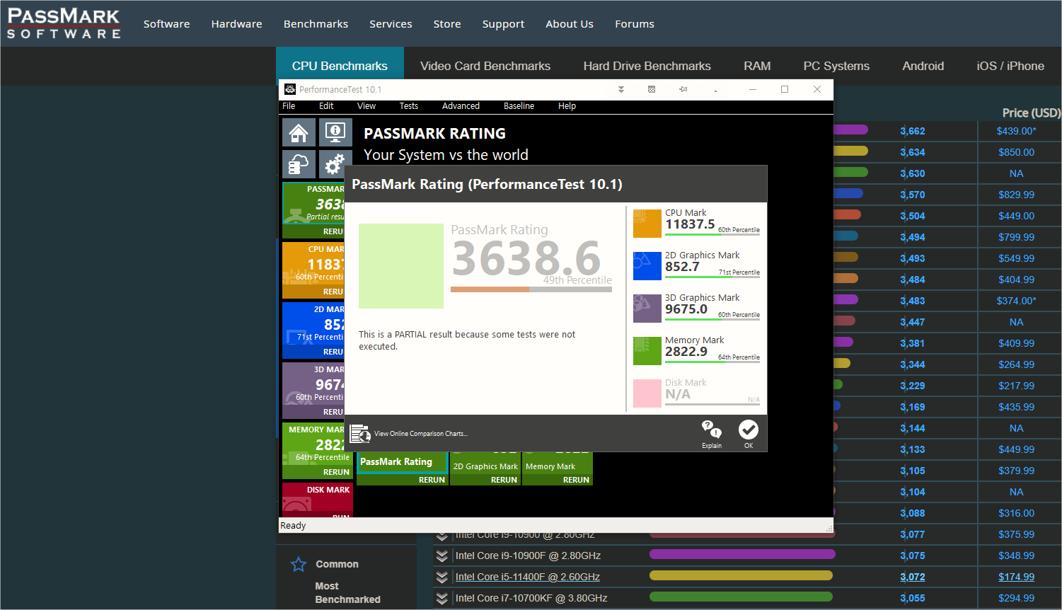Image resolution: width=1062 pixels, height=610 pixels.
Task: Open the File menu
Action: coord(289,106)
